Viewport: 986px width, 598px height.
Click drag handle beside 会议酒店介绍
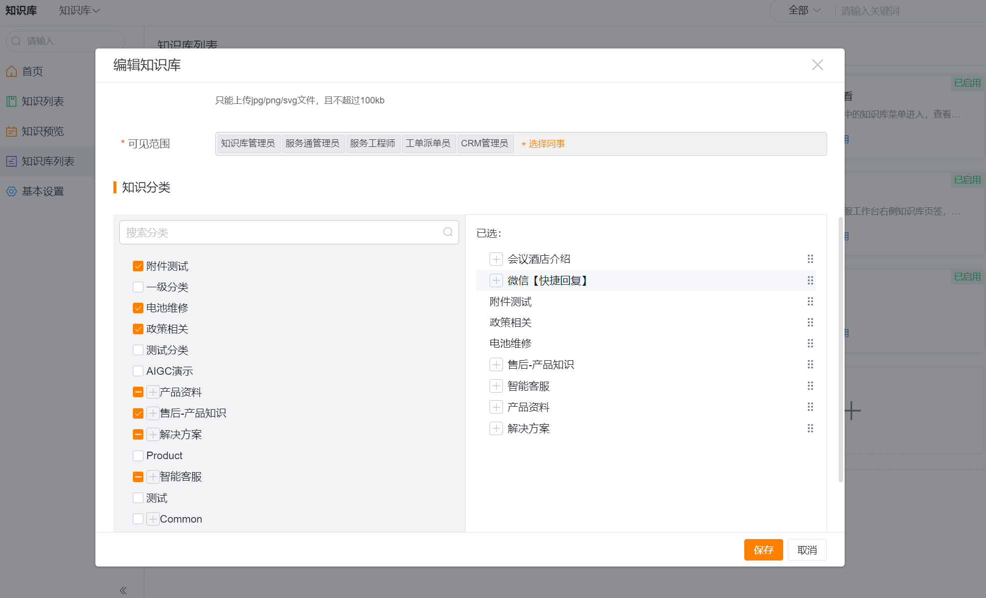[x=810, y=259]
